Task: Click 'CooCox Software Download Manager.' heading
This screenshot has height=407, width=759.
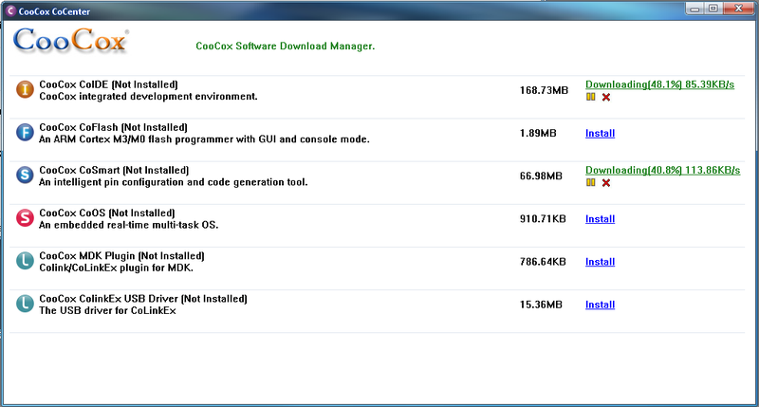Action: 286,46
